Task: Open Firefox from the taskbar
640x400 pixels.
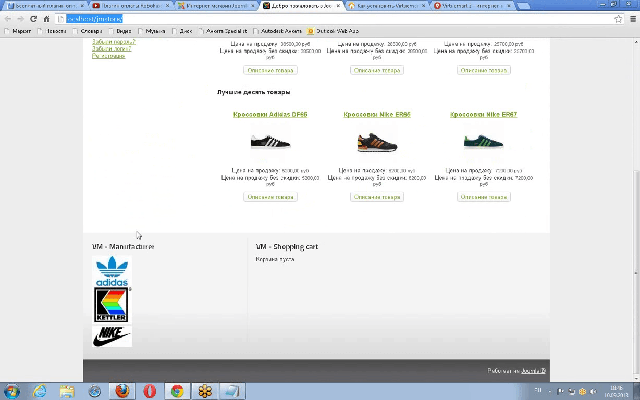Action: click(122, 391)
